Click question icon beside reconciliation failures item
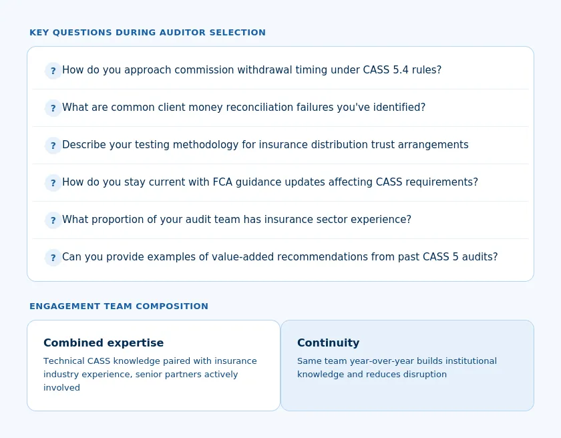Viewport: 561px width, 438px height. (53, 108)
